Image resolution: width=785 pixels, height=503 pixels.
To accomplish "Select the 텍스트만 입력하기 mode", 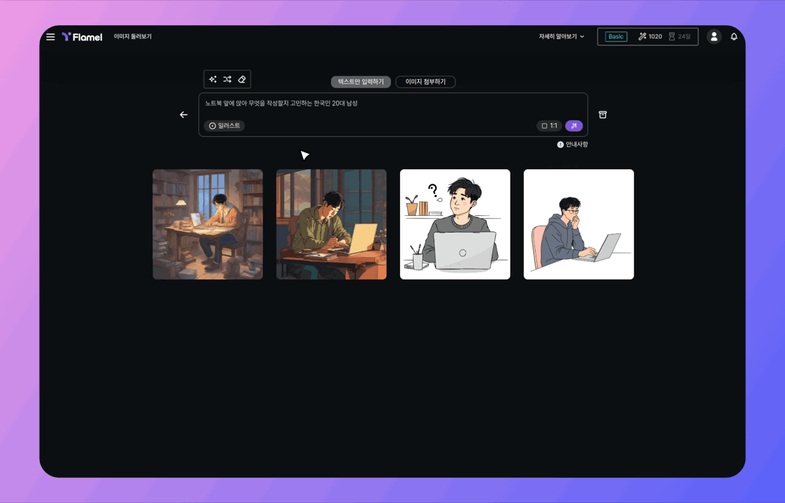I will coord(360,82).
